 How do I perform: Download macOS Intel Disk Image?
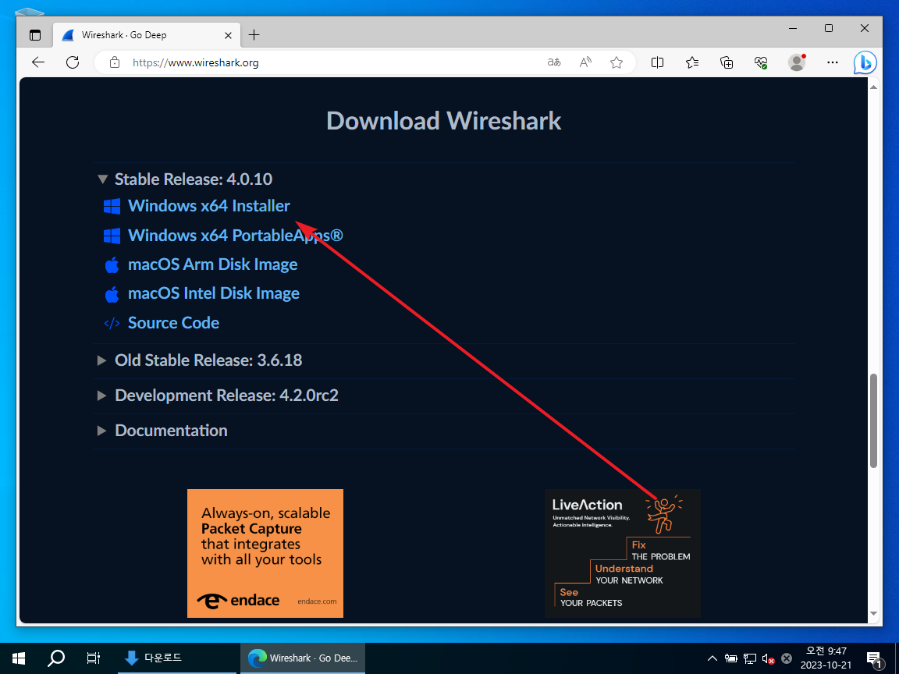213,293
